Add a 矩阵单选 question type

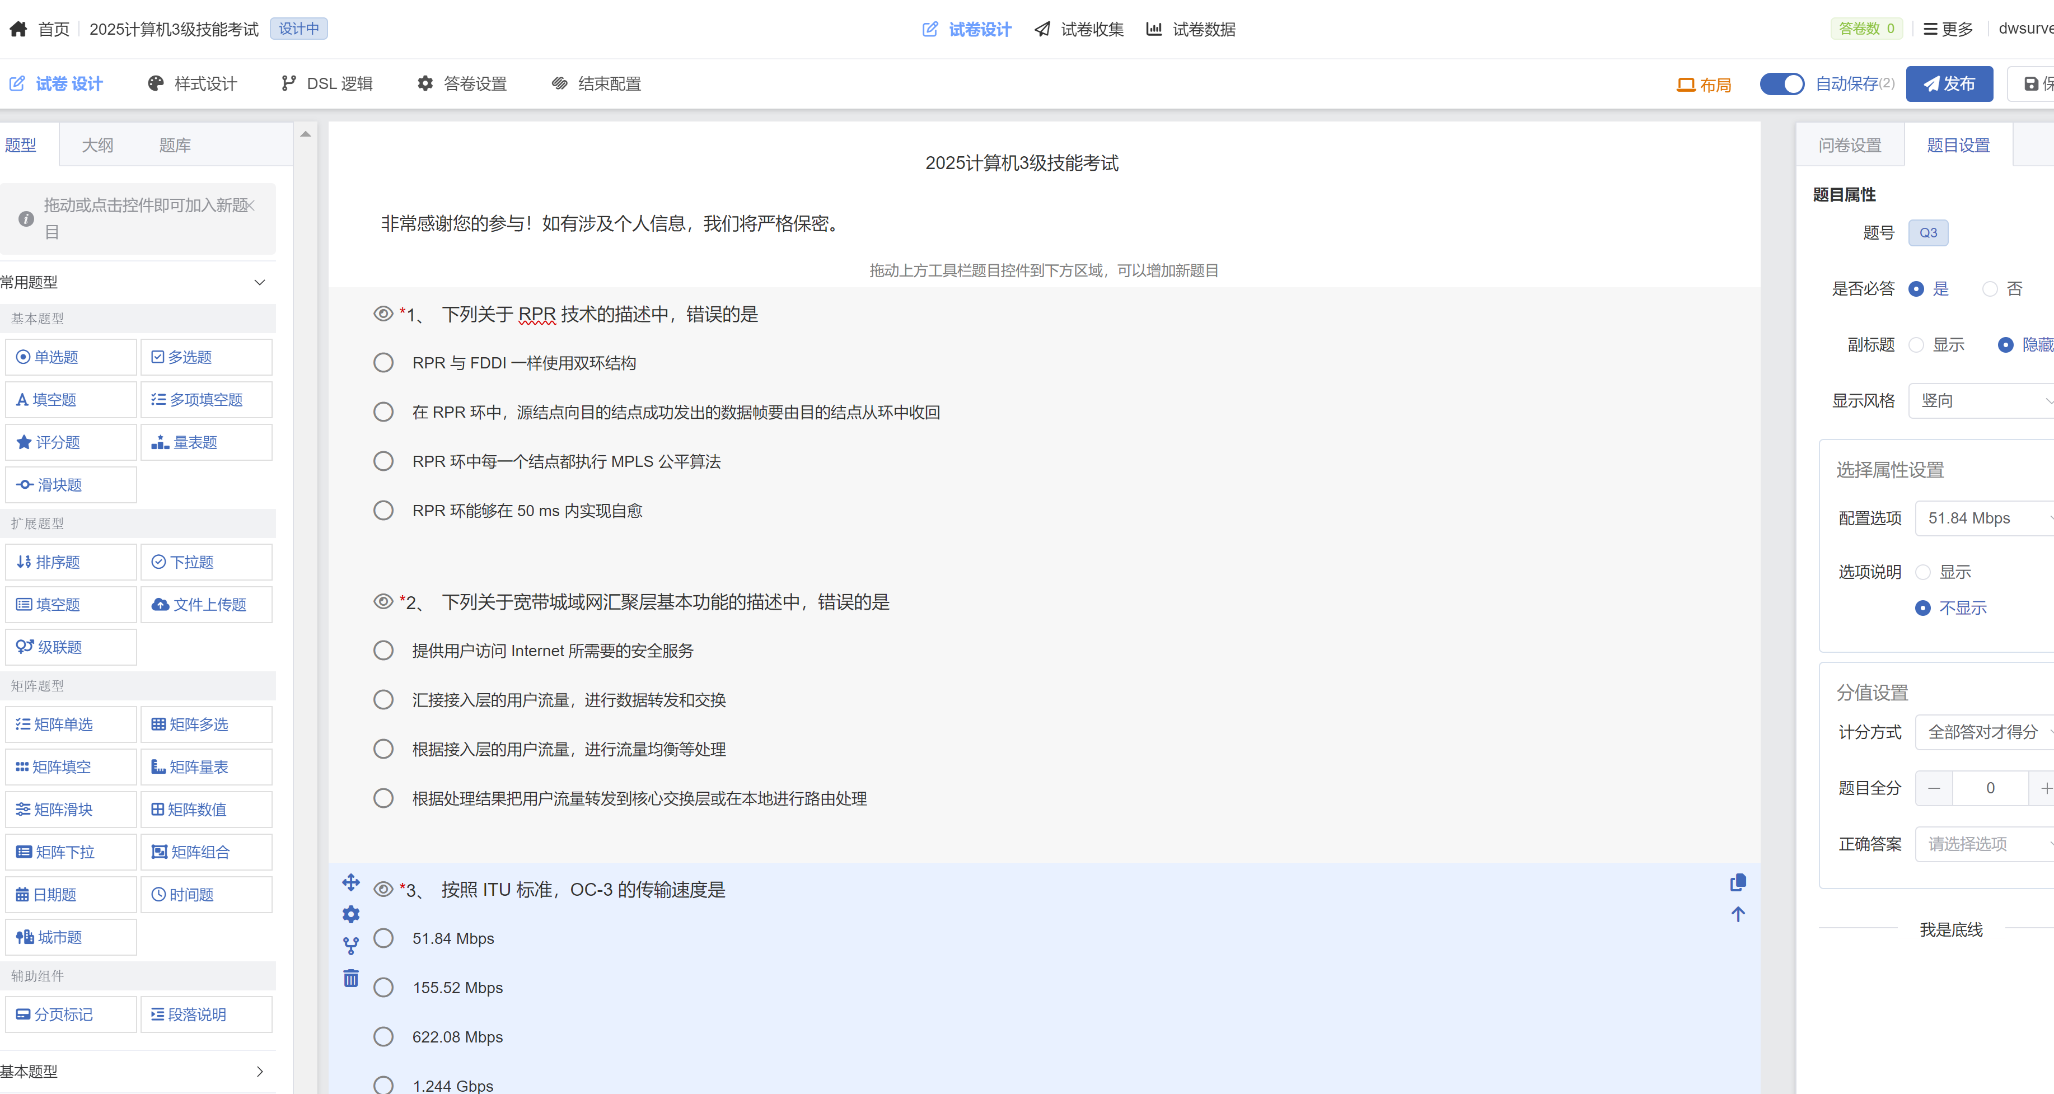pyautogui.click(x=71, y=724)
